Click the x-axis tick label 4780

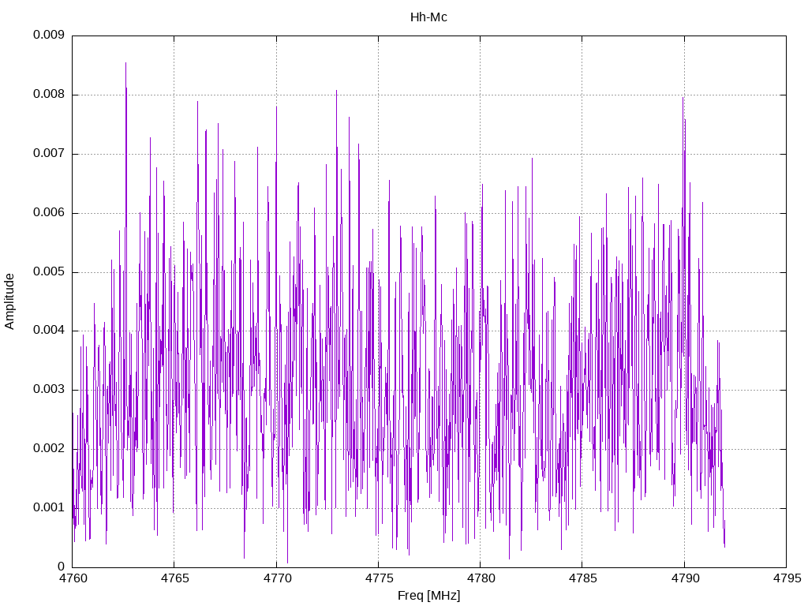coord(481,578)
